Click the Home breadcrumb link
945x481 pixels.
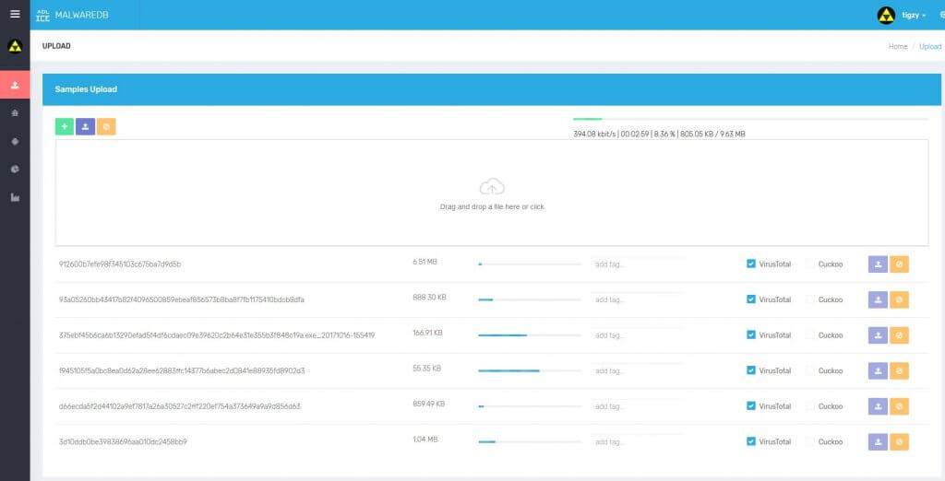(897, 46)
